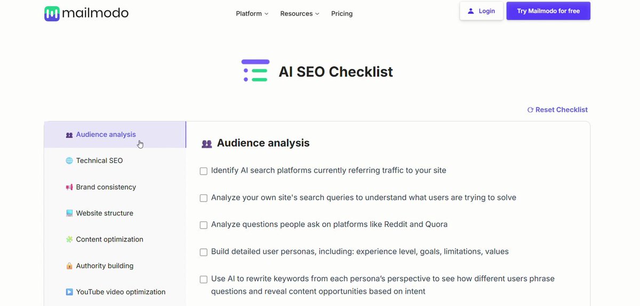
Task: Click the play icon beside YouTube video optimization
Action: (x=69, y=292)
